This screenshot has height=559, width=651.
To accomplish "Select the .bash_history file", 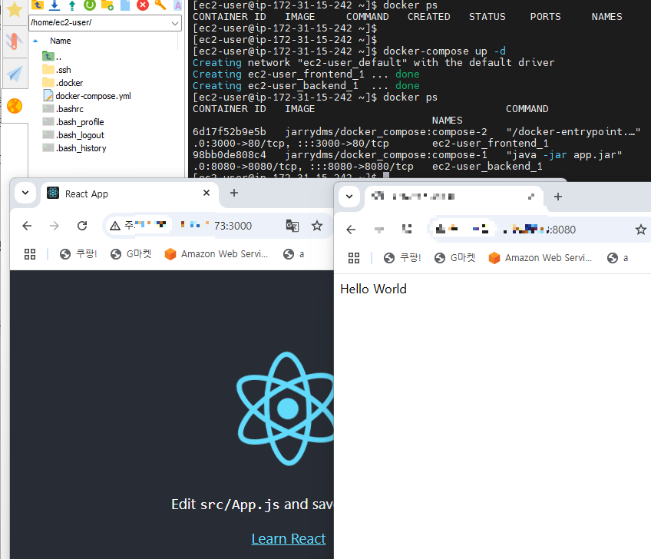I will click(x=74, y=148).
